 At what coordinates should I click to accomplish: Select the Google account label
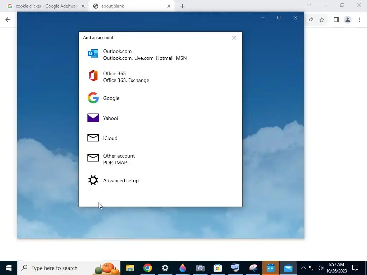pyautogui.click(x=111, y=98)
